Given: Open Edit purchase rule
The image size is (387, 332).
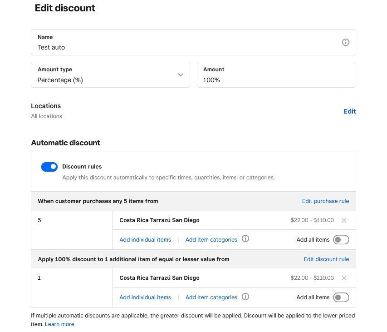Looking at the screenshot, I should click(325, 201).
